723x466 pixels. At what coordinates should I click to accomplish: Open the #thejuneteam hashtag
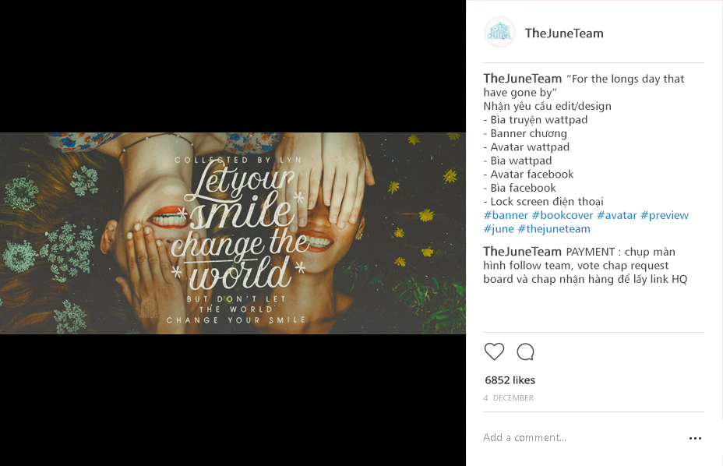(554, 229)
